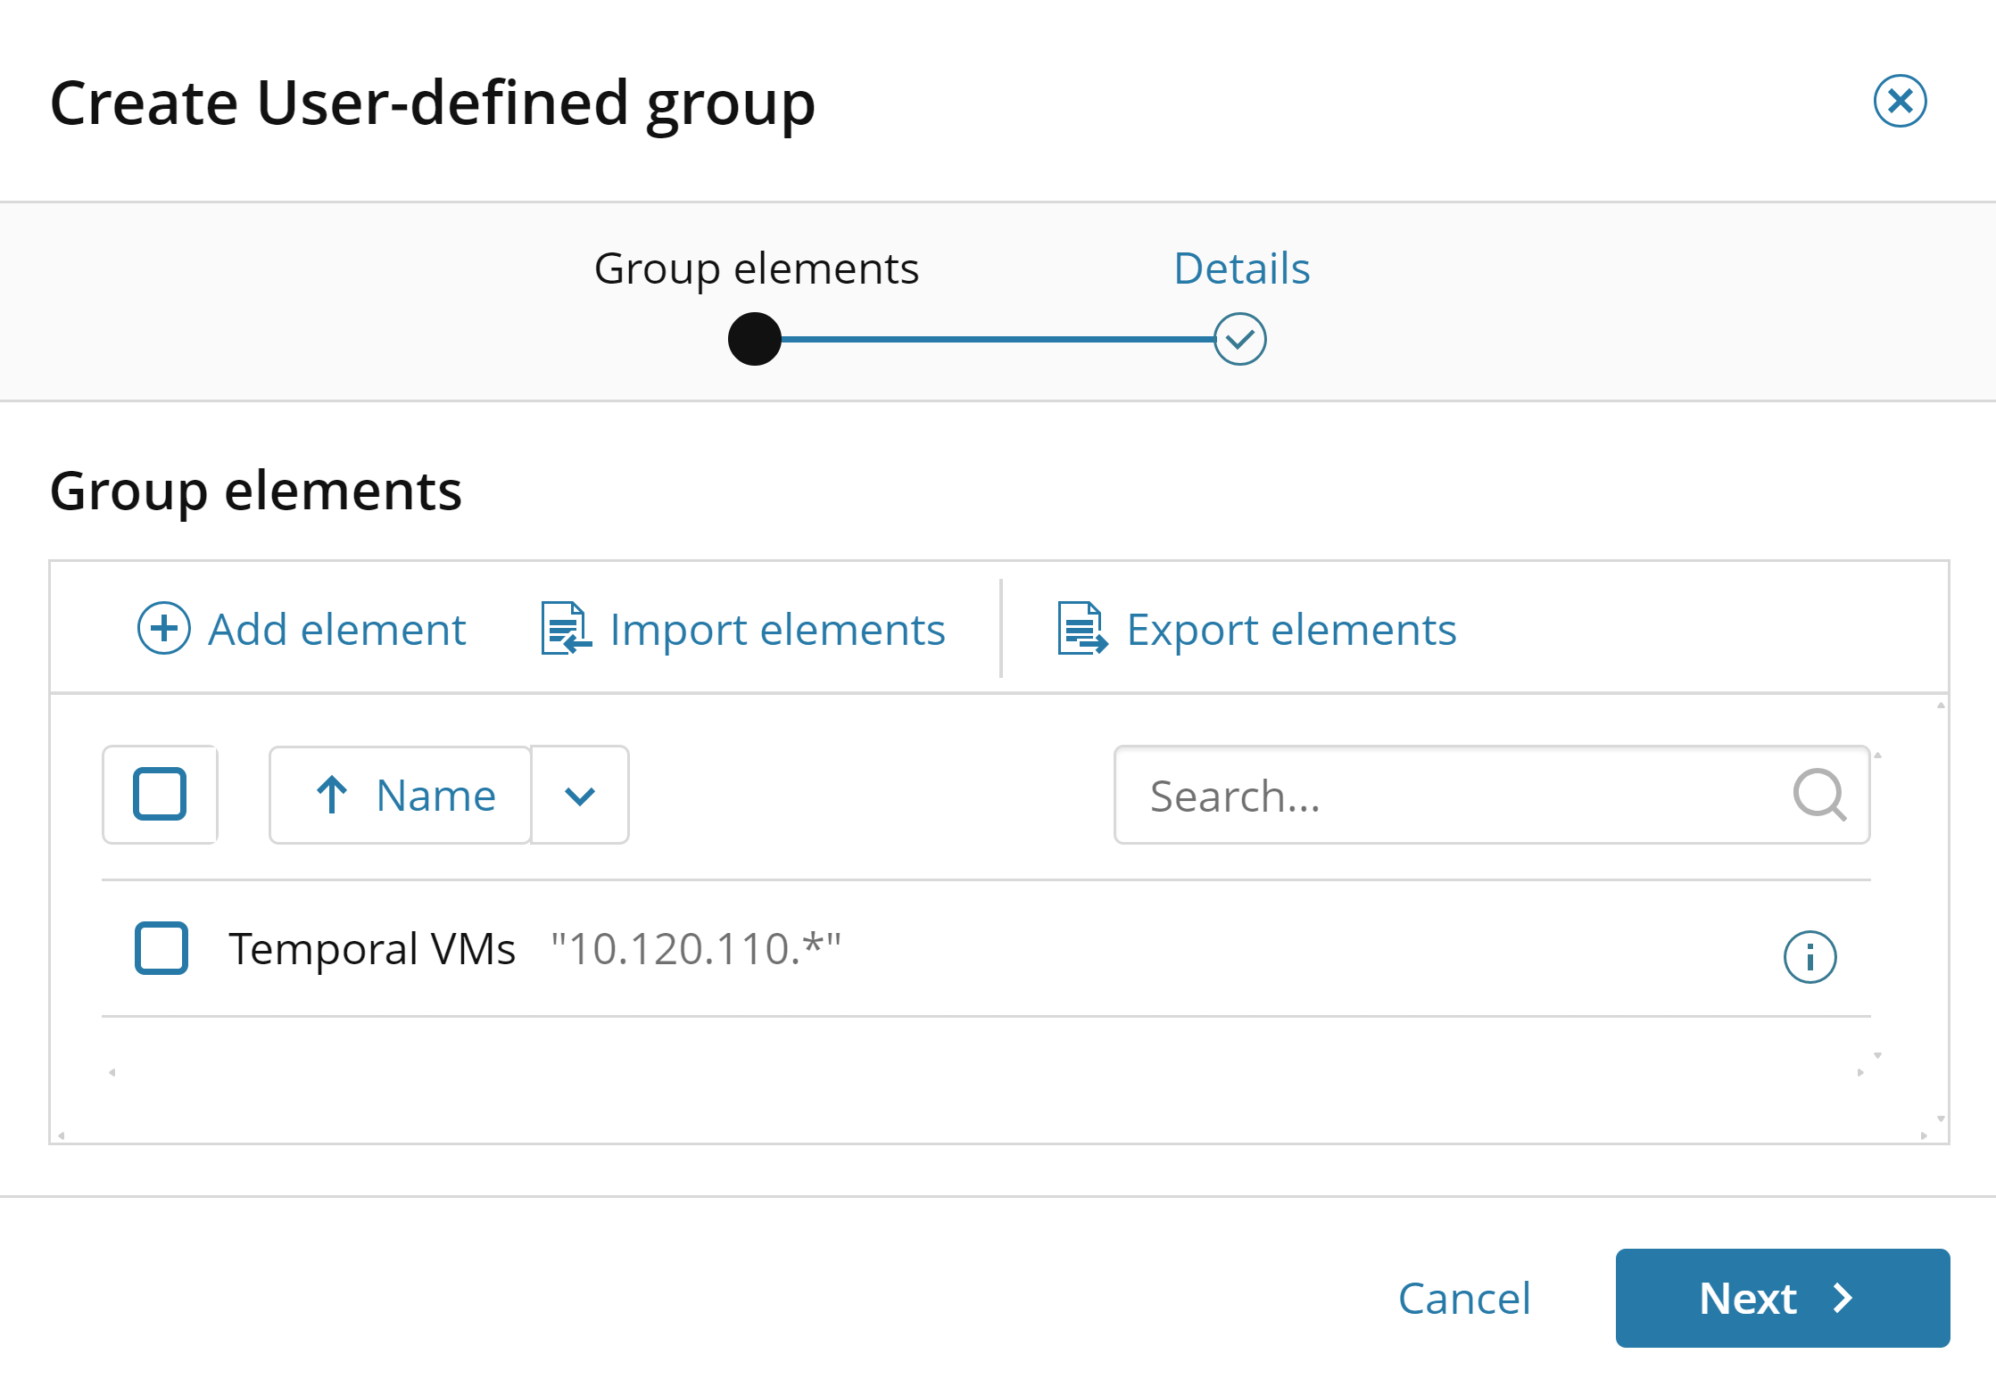Select the Temporal VMs list row
This screenshot has height=1395, width=1996.
(981, 949)
